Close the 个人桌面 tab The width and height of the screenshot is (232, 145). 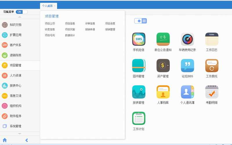click(55, 6)
